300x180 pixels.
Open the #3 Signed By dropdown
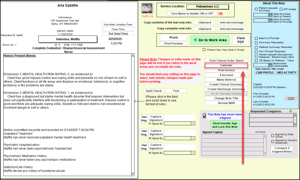[193, 153]
